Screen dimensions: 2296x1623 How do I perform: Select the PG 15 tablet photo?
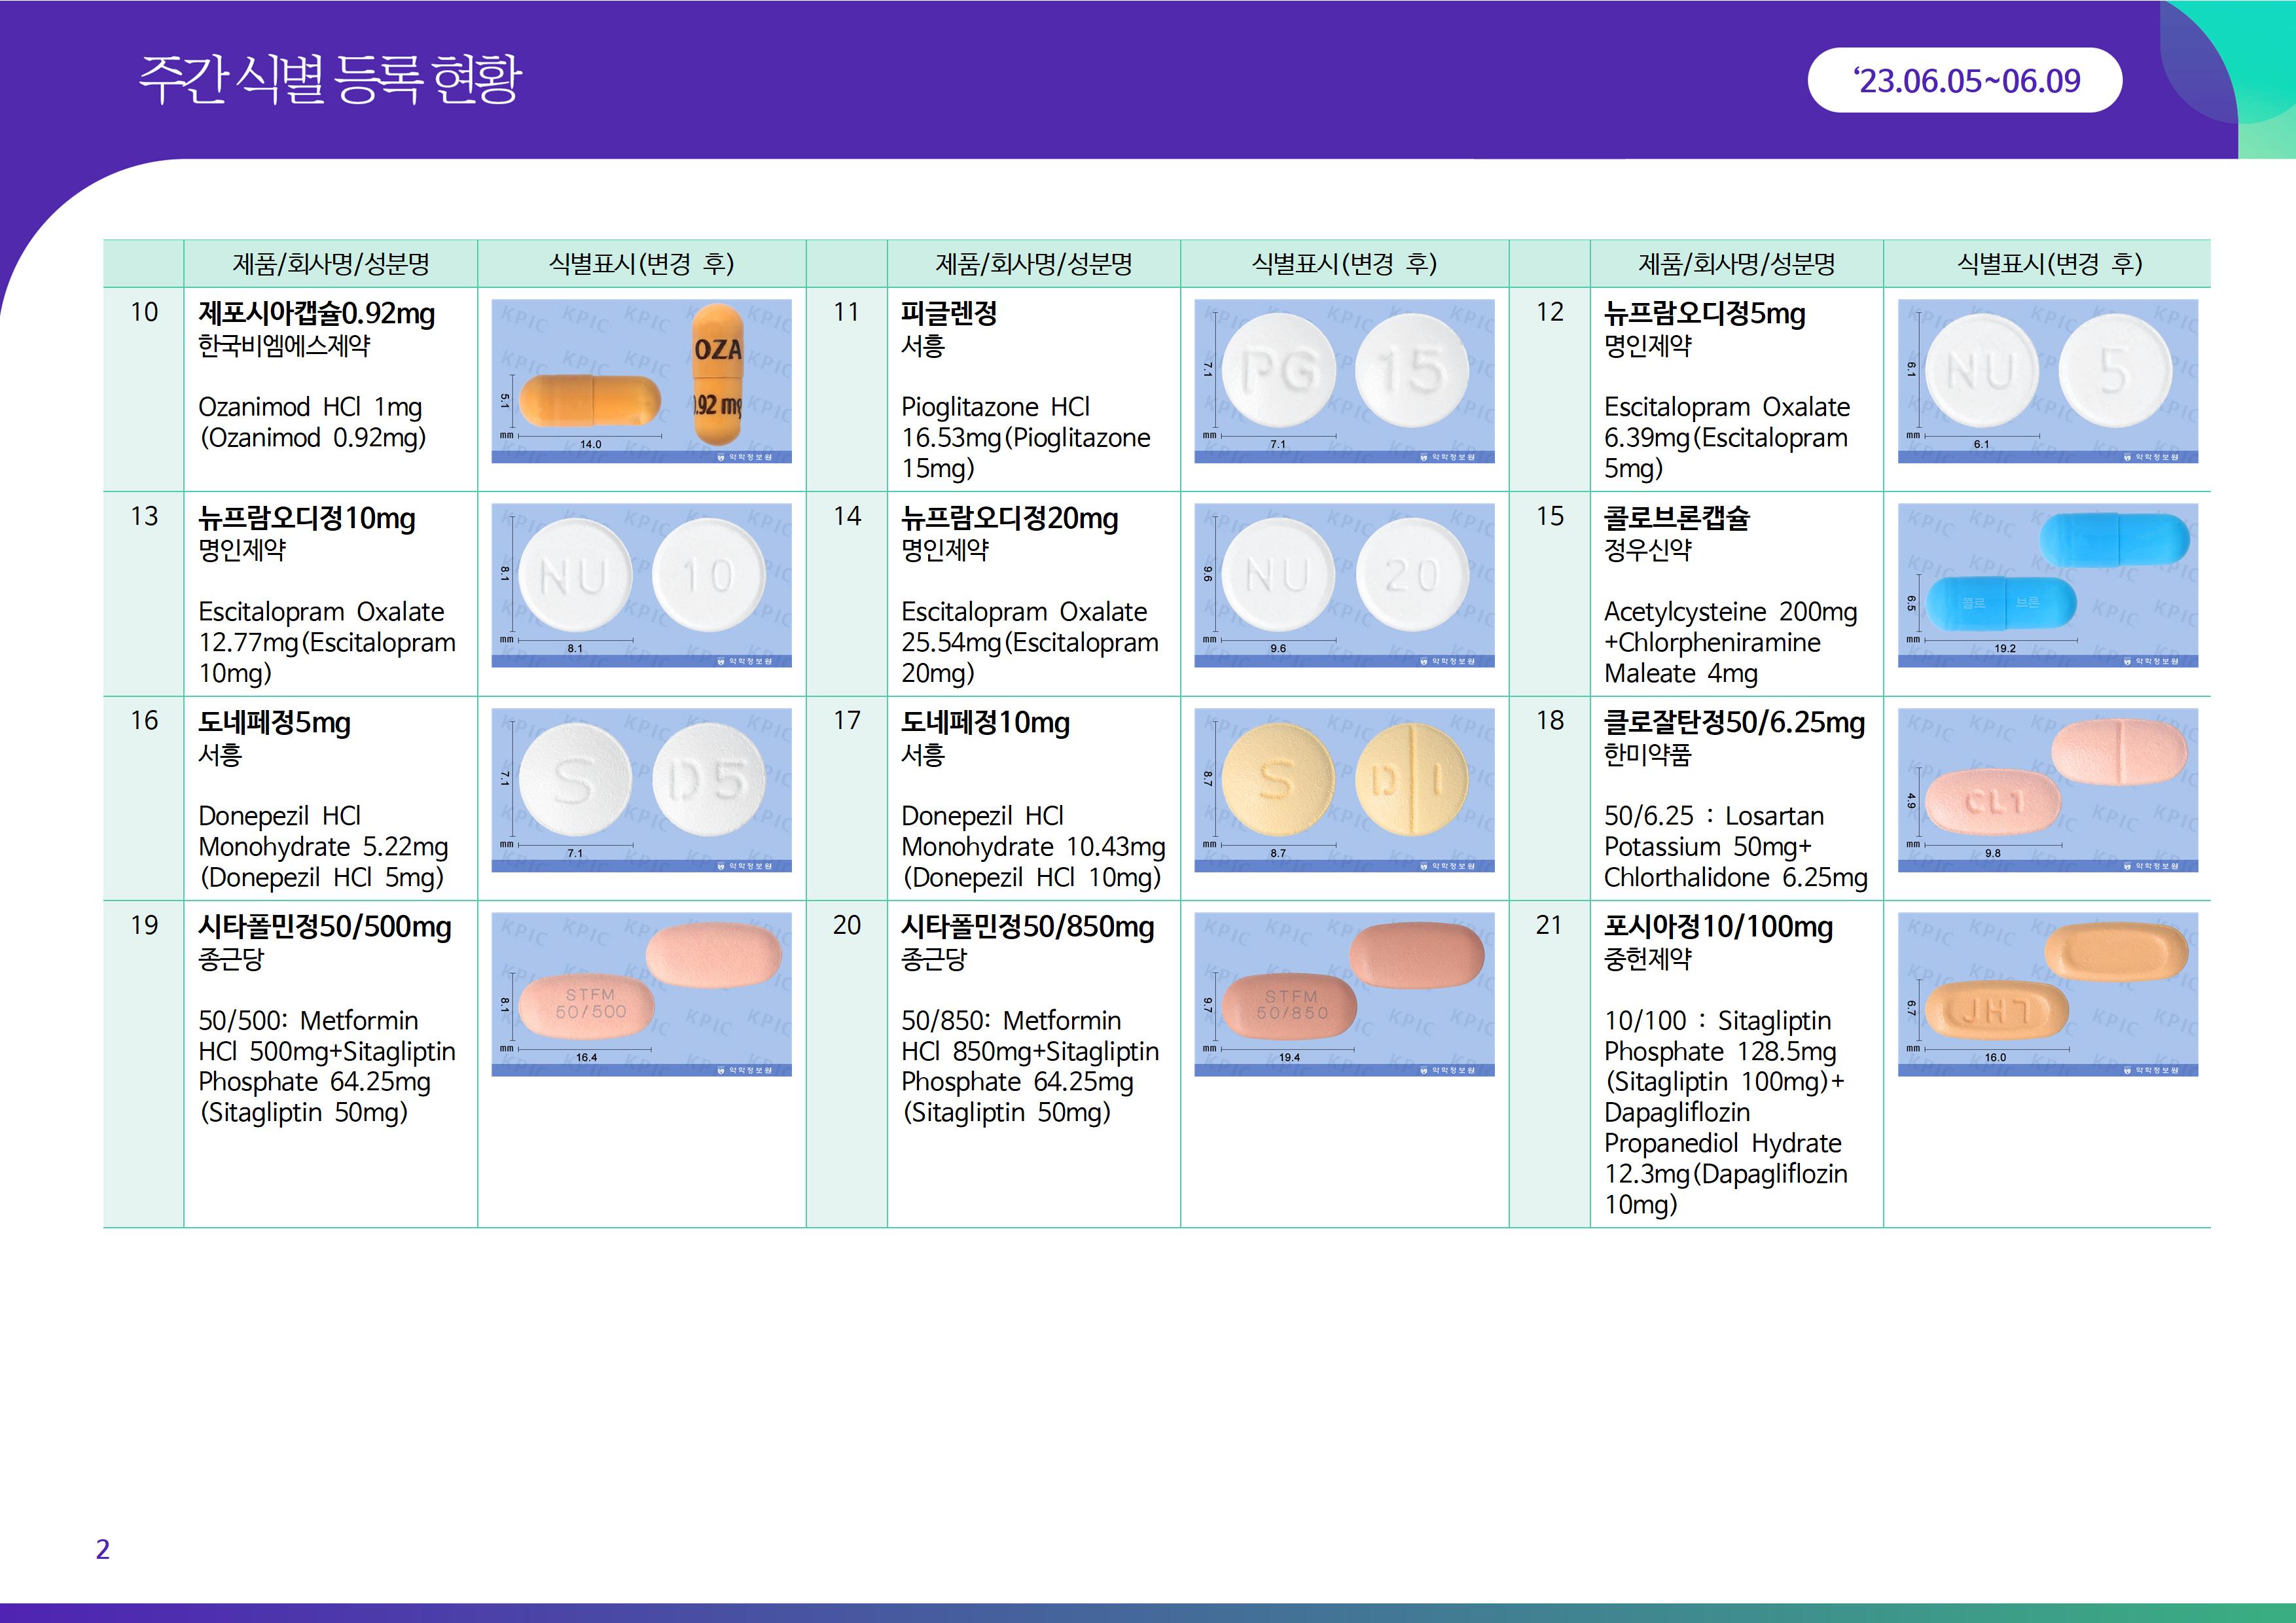(1344, 381)
